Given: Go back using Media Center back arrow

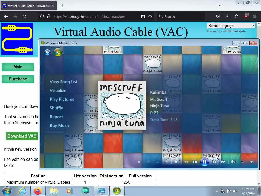Looking at the screenshot, I should tap(47, 52).
